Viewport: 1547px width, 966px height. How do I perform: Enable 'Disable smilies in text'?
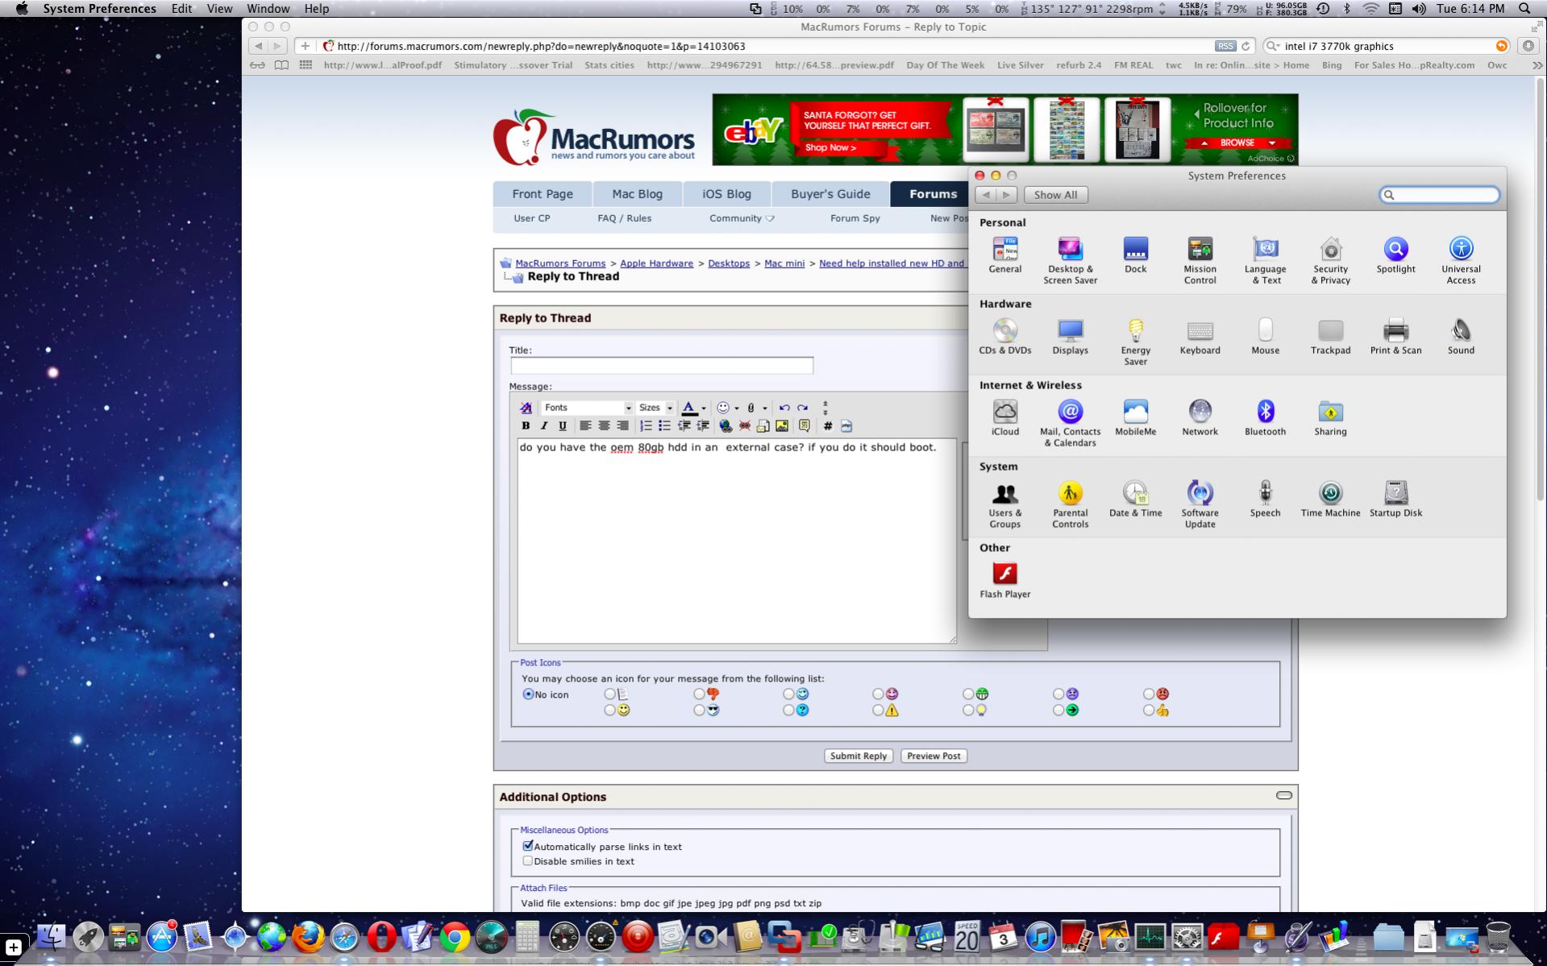coord(528,860)
